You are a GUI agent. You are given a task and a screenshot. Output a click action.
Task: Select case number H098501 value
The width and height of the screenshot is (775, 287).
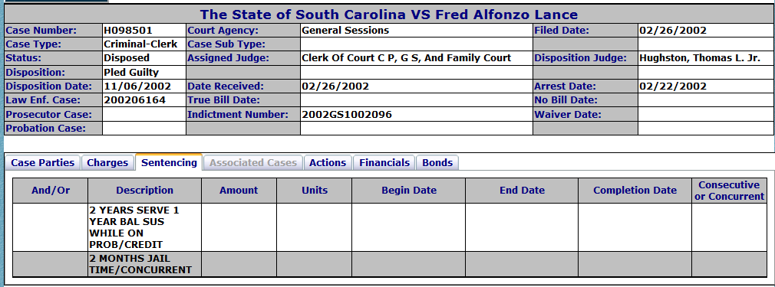point(128,30)
